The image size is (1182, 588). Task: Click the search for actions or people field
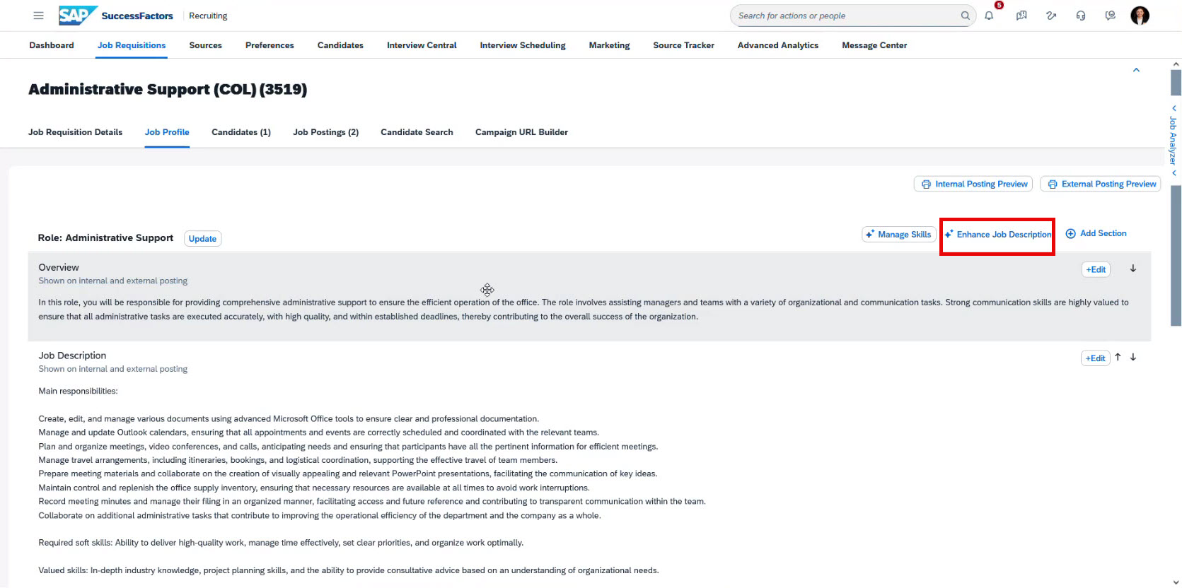click(x=845, y=16)
